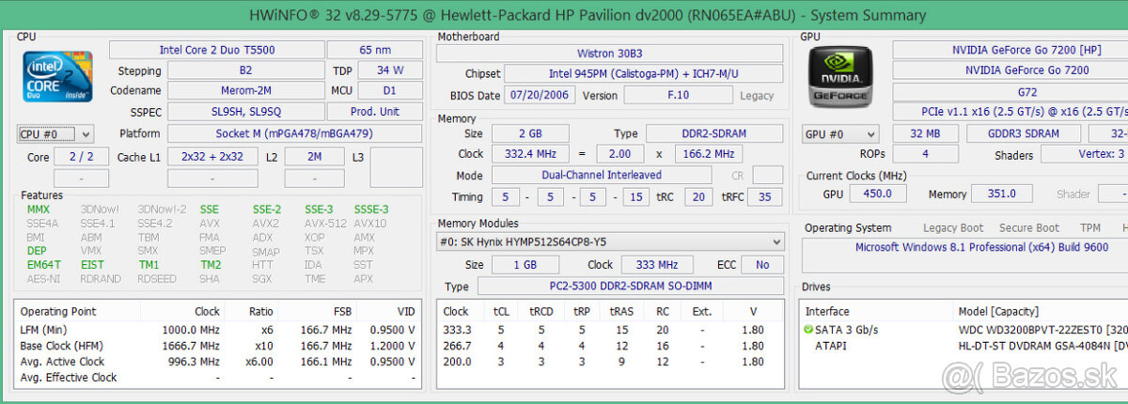Click the Socket M platform field
Image resolution: width=1128 pixels, height=404 pixels.
coord(294,134)
